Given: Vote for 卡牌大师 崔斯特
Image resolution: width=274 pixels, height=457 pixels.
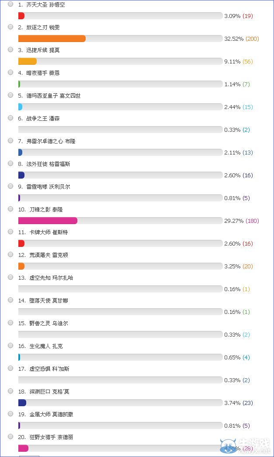Looking at the screenshot, I should coord(10,232).
